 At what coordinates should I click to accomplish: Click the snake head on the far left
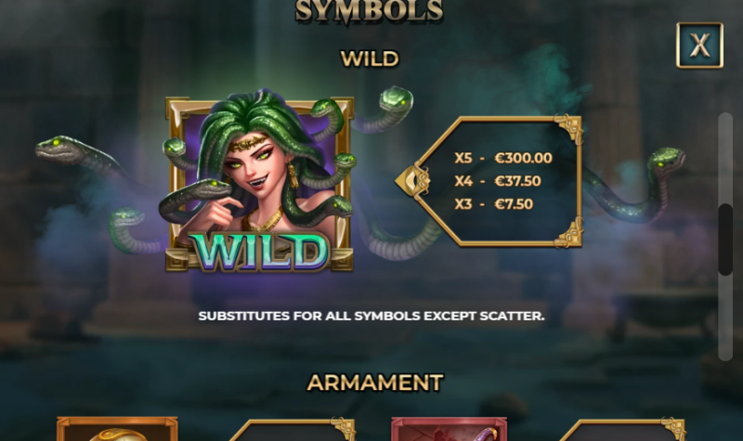point(56,148)
